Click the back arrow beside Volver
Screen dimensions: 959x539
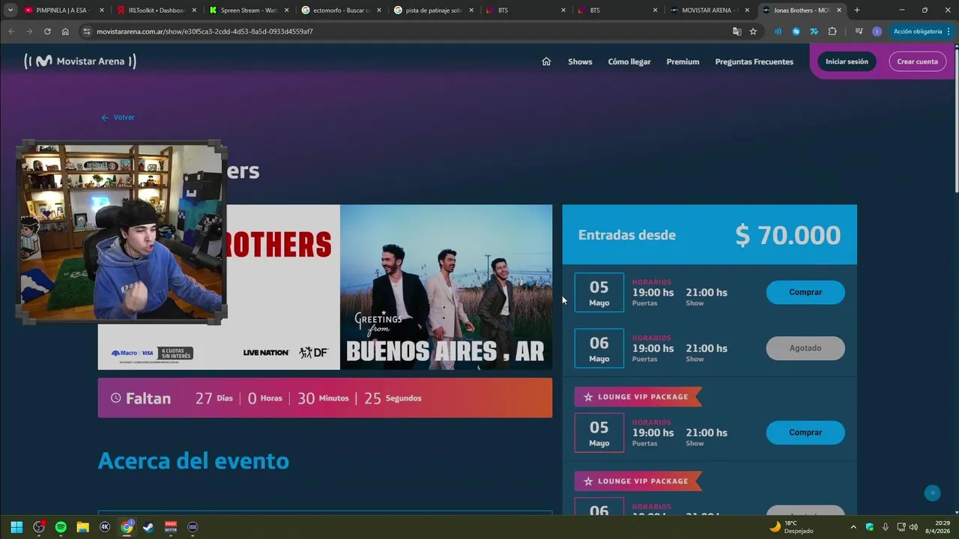click(x=105, y=118)
